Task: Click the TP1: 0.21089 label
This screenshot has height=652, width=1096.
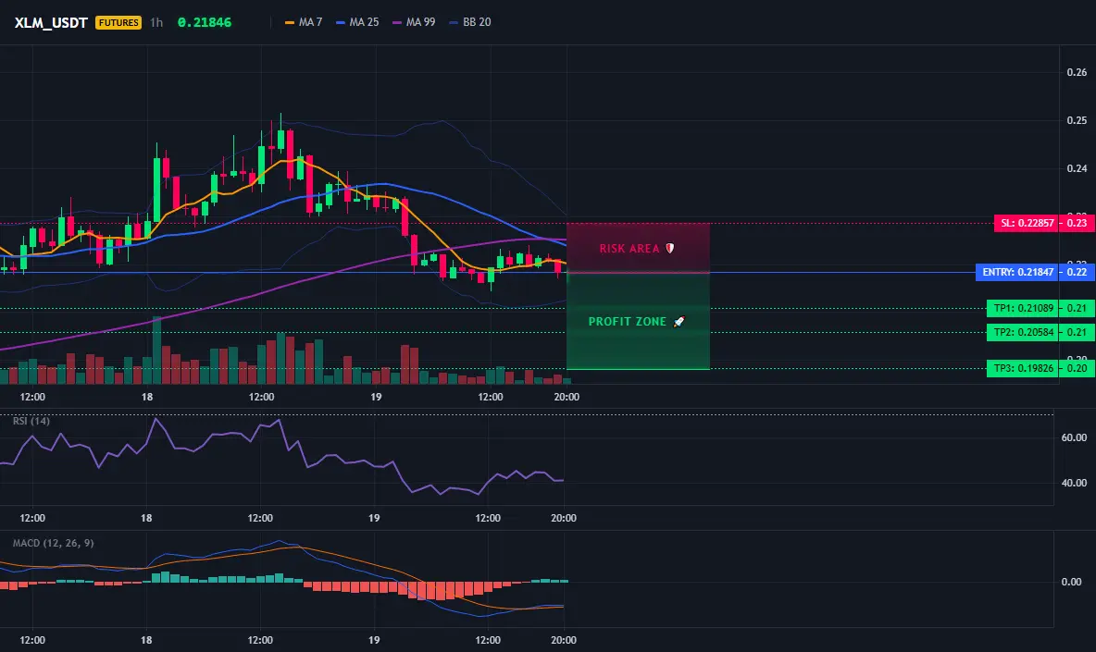Action: (1023, 309)
